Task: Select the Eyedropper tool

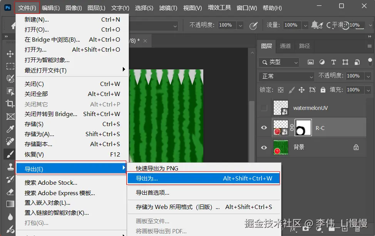Action: pyautogui.click(x=10, y=129)
